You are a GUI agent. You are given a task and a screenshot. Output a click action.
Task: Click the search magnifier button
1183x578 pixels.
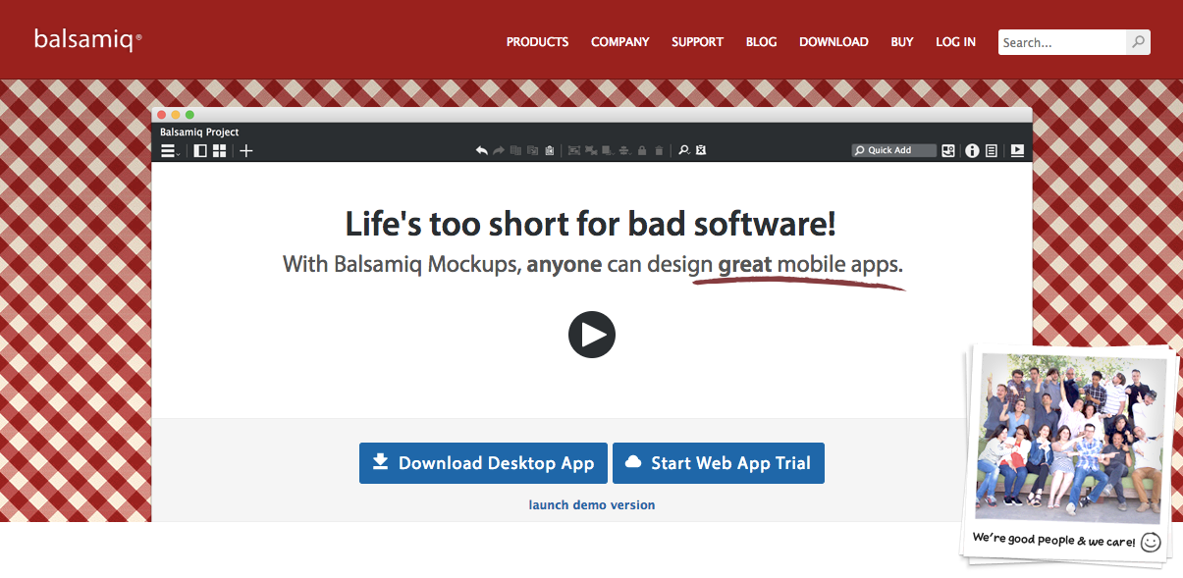tap(1138, 42)
